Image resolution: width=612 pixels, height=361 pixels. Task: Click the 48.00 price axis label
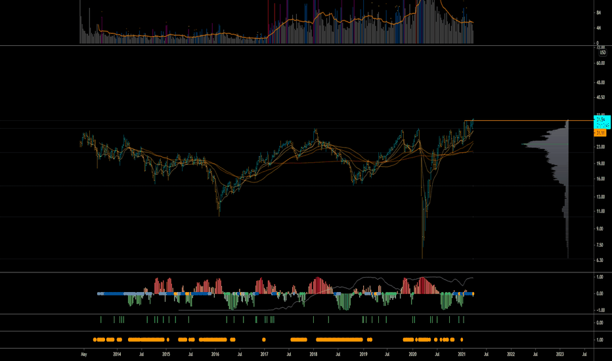(600, 83)
